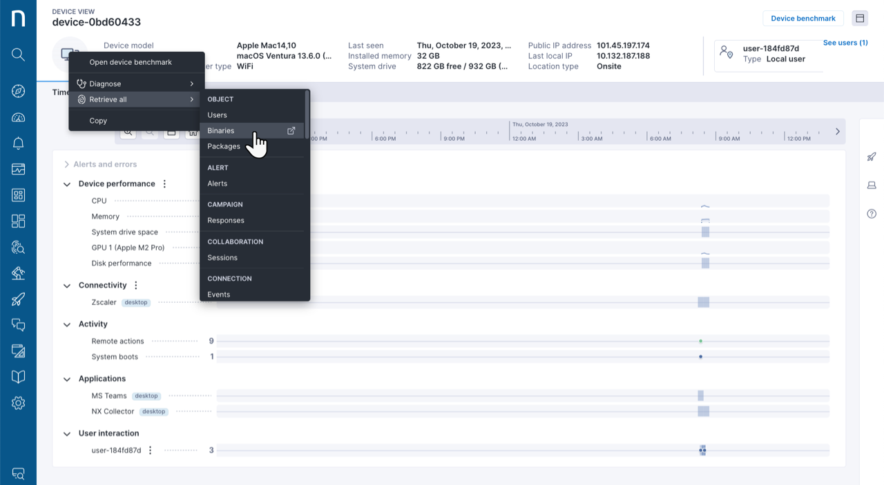Open the See users (1) link
The image size is (884, 485).
click(845, 43)
